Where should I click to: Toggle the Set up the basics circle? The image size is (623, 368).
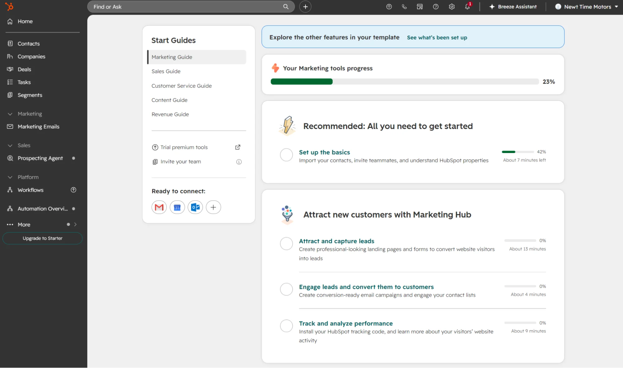[x=286, y=155]
